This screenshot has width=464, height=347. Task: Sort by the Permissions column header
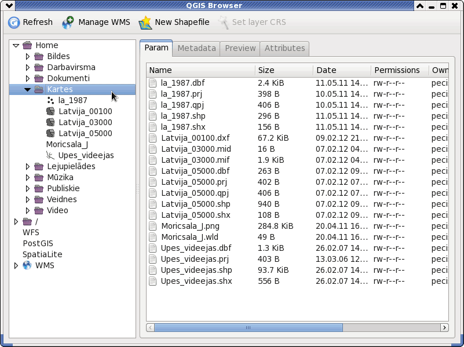pos(400,70)
